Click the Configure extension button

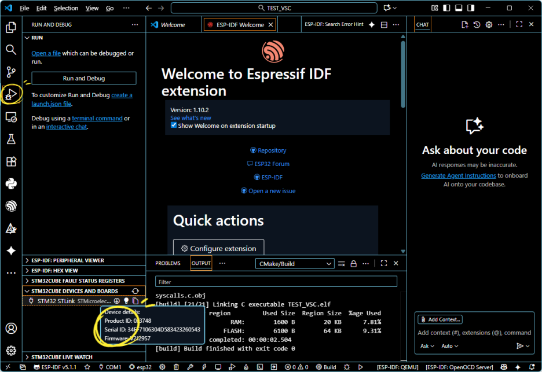(218, 246)
